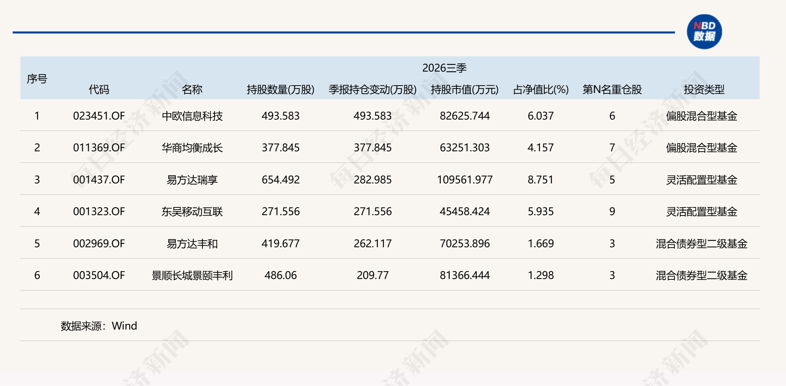This screenshot has width=786, height=386.
Task: Click fund name 东吴移动互联
Action: 192,211
